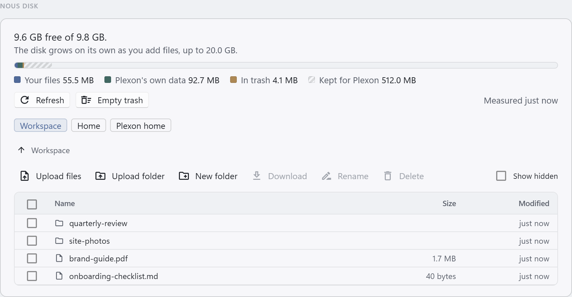The image size is (572, 297).
Task: Check the quarterly-review row checkbox
Action: [x=32, y=223]
